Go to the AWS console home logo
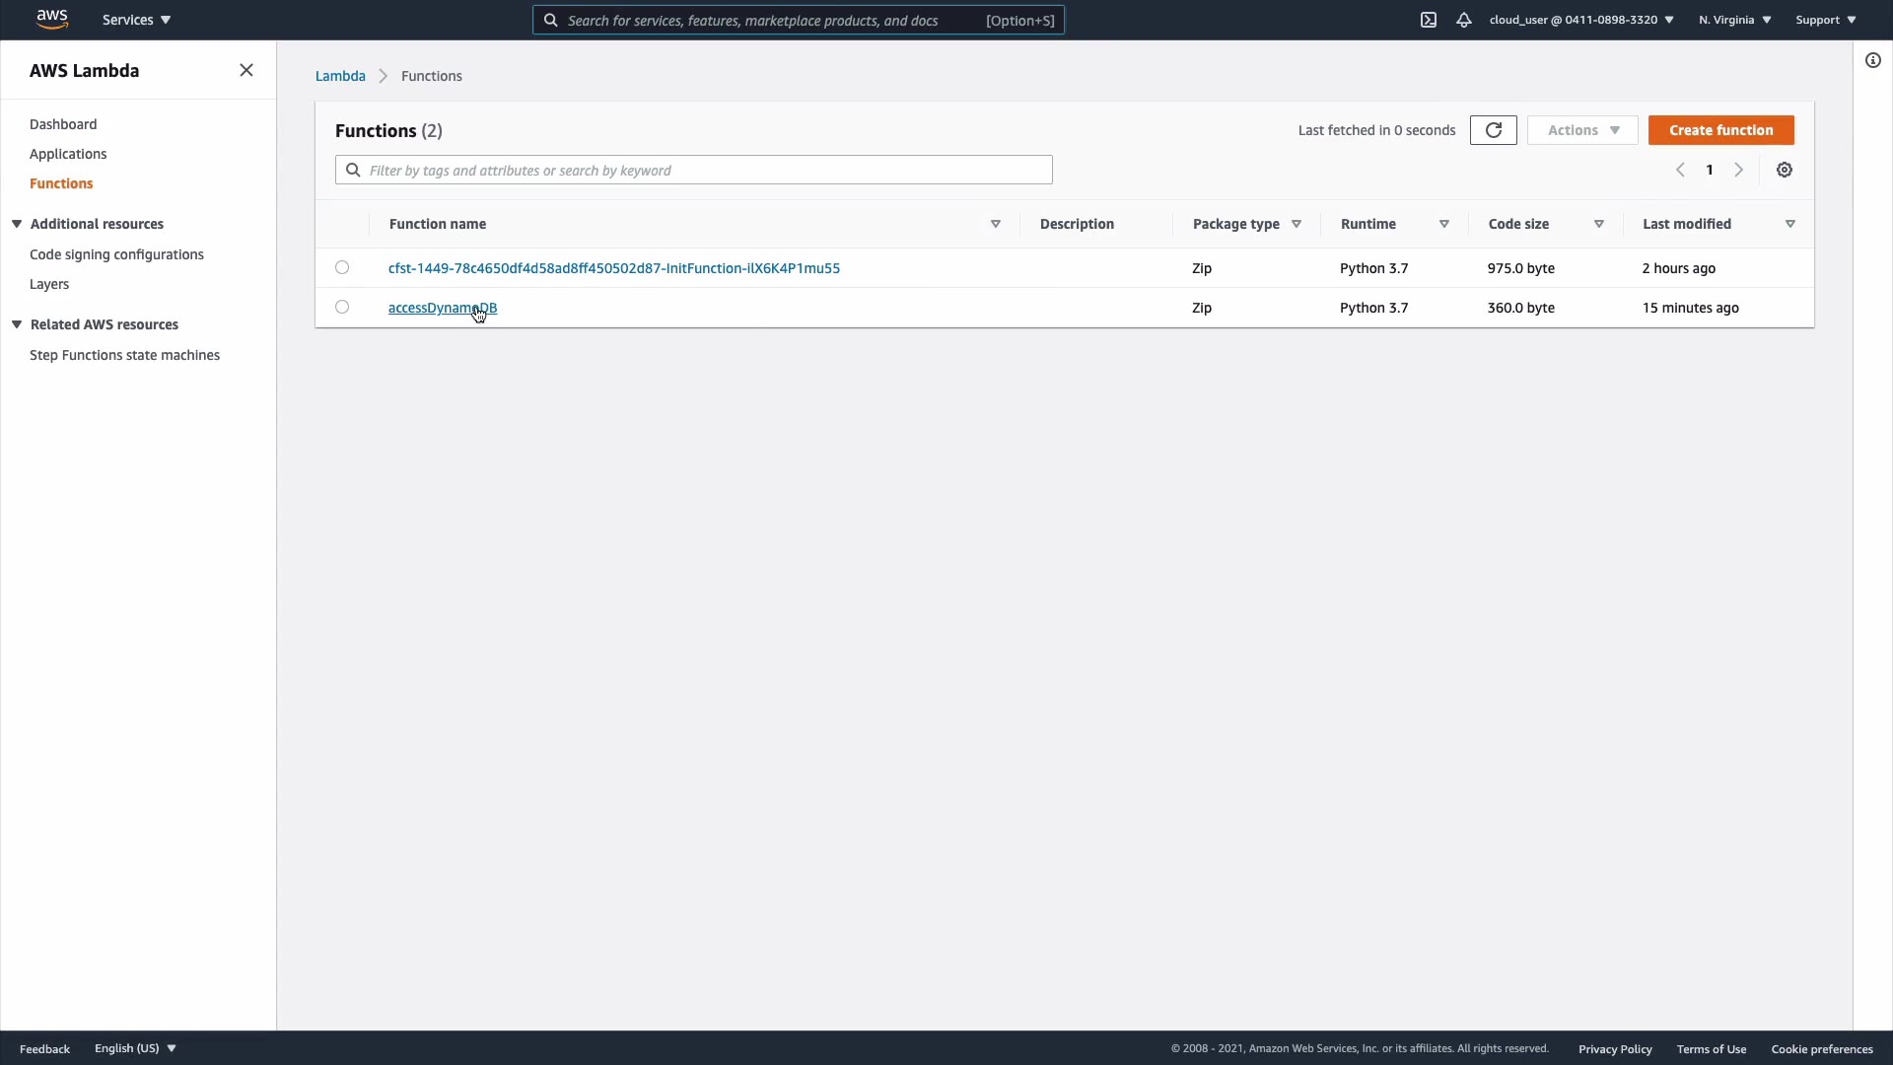 [x=51, y=20]
